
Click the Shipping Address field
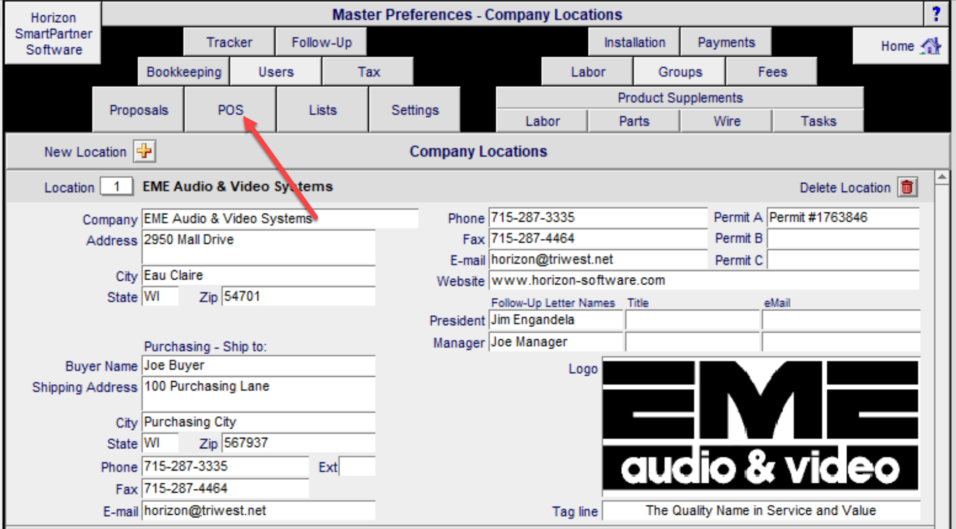[258, 394]
